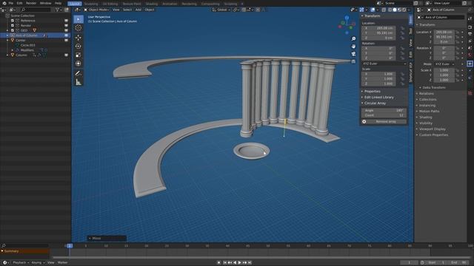The width and height of the screenshot is (474, 266).
Task: Toggle GEO collection checkbox
Action: click(x=13, y=30)
